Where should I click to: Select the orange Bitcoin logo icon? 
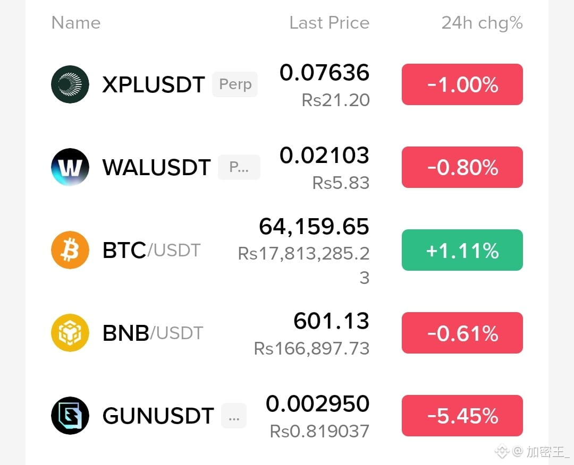[70, 250]
